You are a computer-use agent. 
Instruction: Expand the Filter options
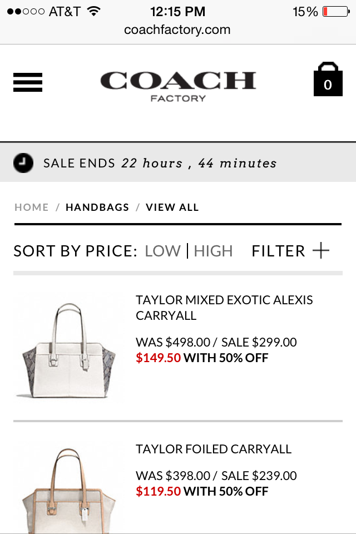click(x=290, y=251)
